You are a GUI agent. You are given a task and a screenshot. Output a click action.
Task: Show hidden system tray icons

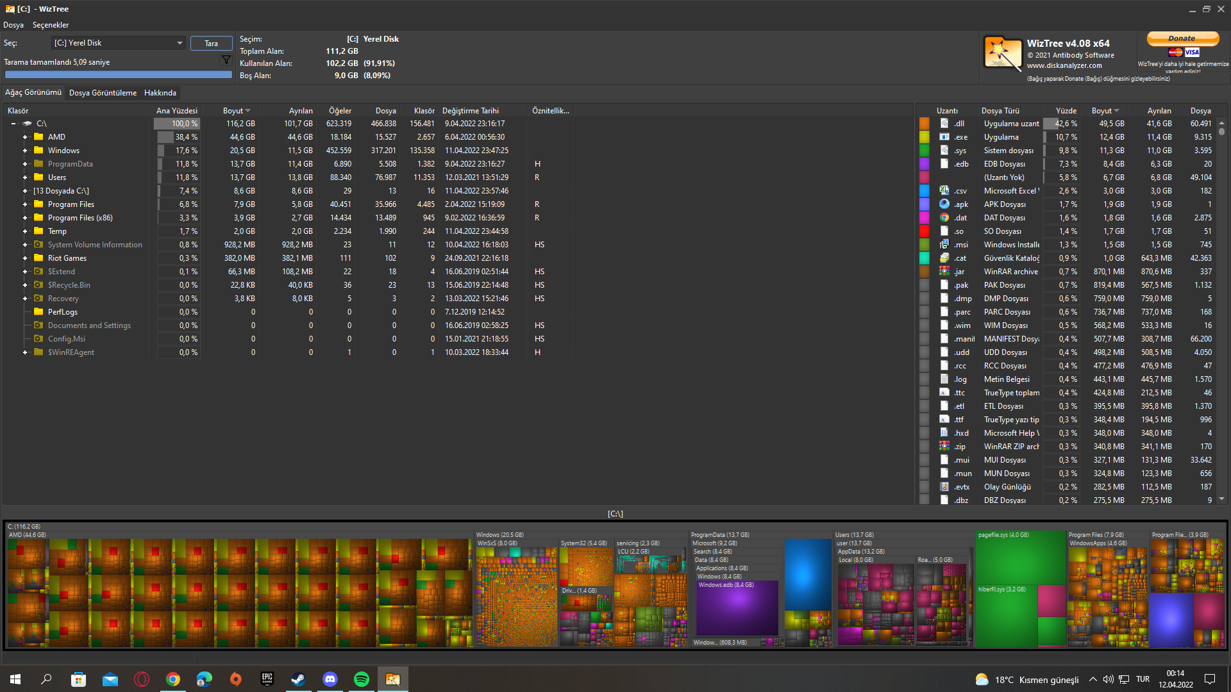pyautogui.click(x=1093, y=679)
